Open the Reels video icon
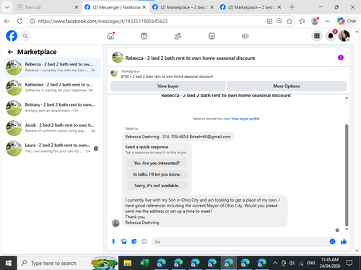 tap(144, 36)
